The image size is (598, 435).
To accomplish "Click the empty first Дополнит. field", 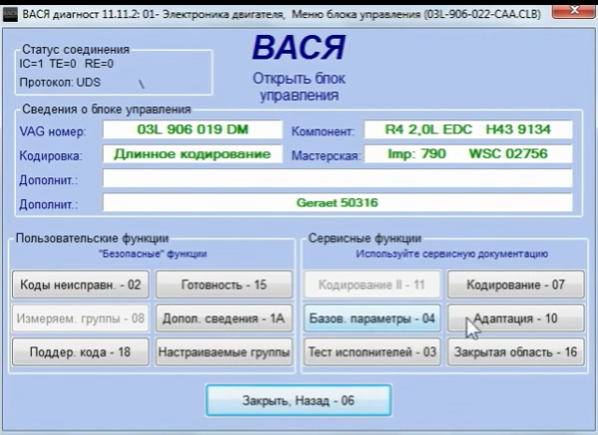I will click(338, 179).
